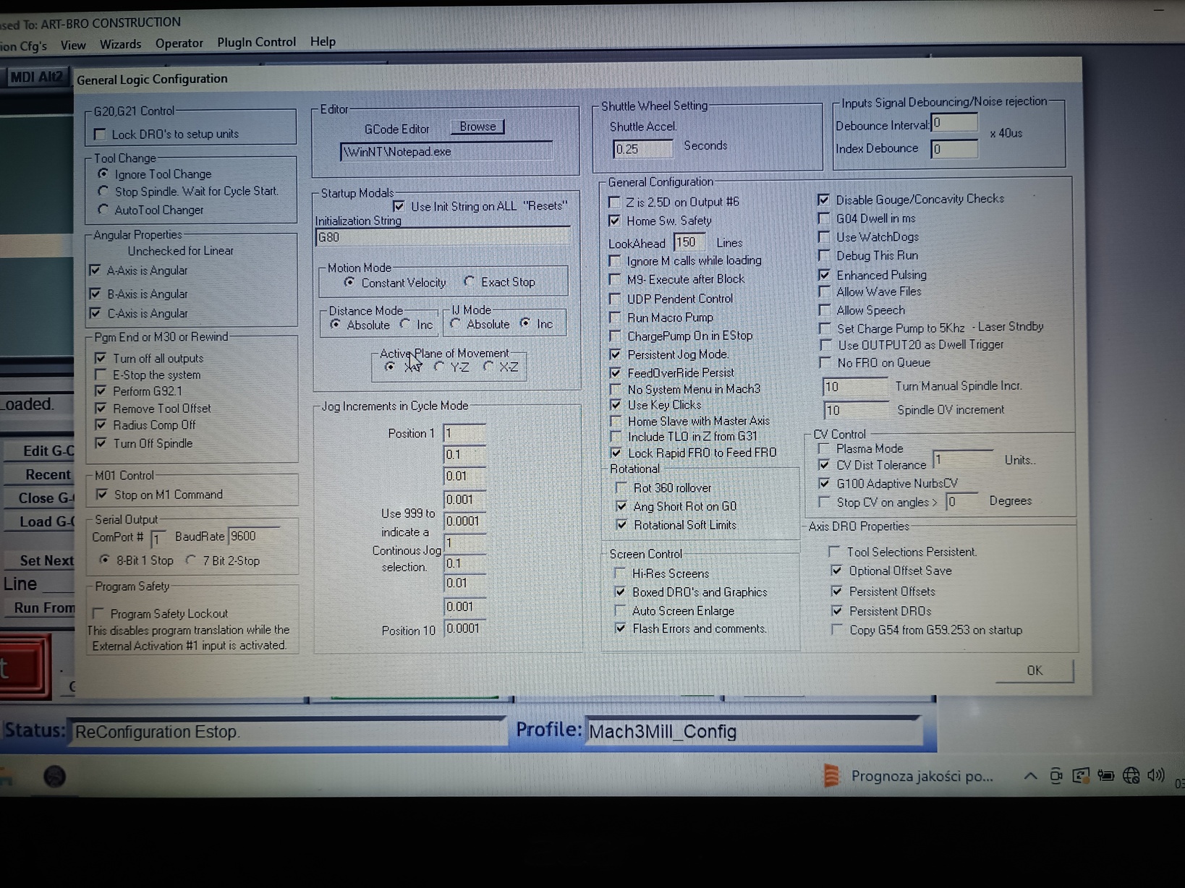
Task: Toggle Persistent Jog Mode checkbox
Action: pyautogui.click(x=615, y=354)
